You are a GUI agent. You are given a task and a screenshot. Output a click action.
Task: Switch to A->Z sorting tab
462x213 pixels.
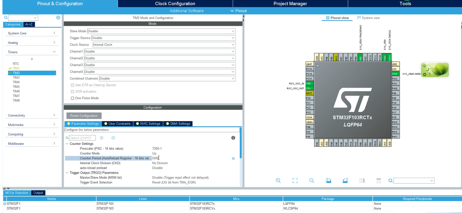[x=29, y=24]
